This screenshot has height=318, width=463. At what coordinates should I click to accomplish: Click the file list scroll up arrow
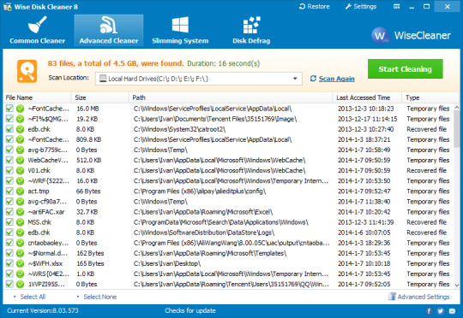click(456, 107)
